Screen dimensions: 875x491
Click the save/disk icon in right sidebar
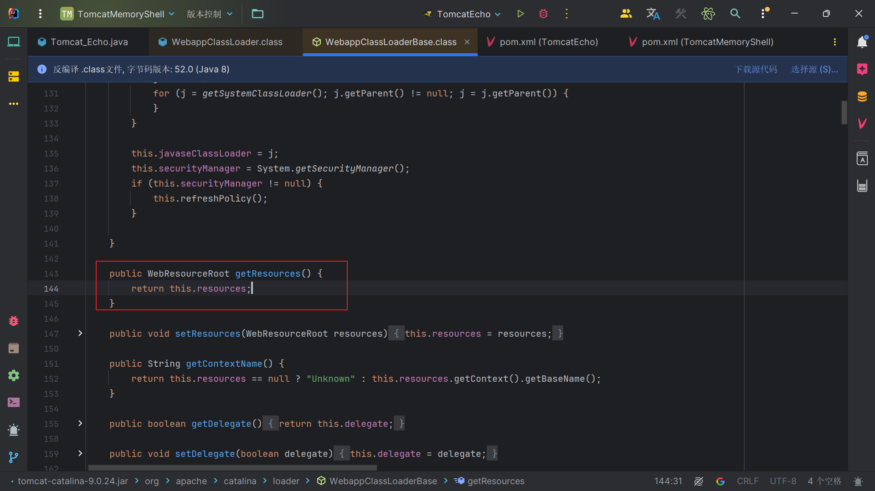(x=862, y=186)
